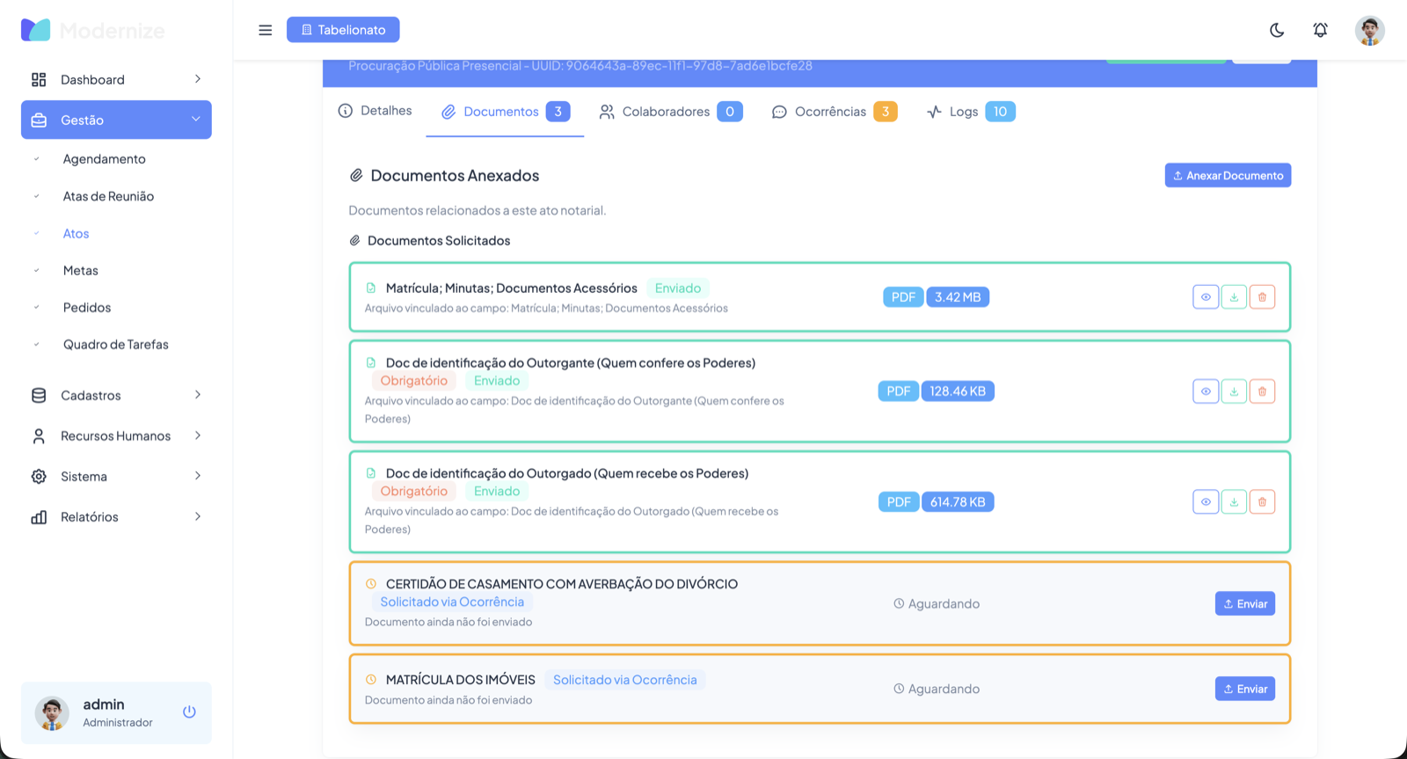Switch to the Colaboradores tab
The width and height of the screenshot is (1407, 759).
671,112
